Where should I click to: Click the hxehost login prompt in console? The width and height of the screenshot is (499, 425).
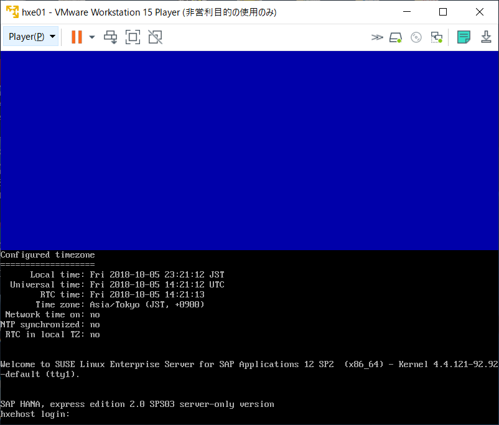point(35,414)
